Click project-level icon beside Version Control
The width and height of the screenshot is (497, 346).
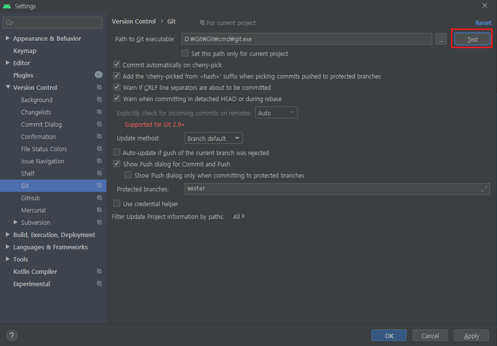point(99,87)
